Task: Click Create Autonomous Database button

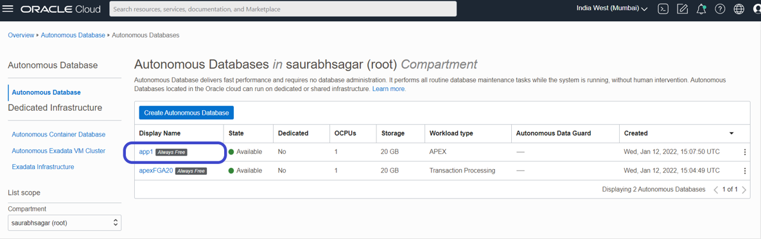Action: 186,113
